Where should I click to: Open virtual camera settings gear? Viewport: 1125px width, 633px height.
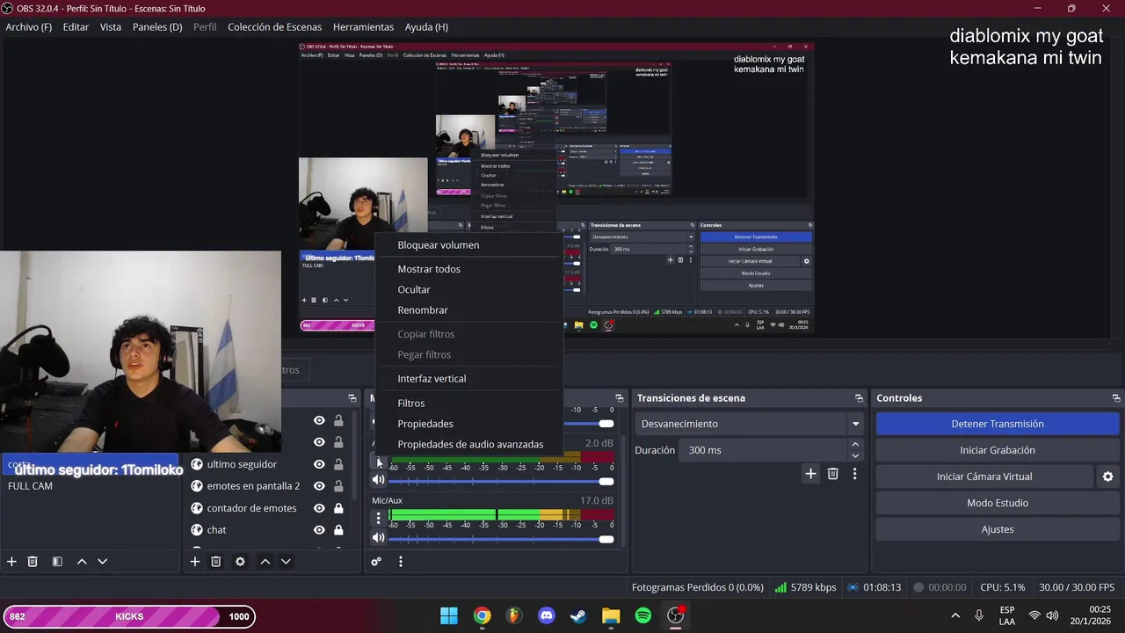click(1107, 477)
